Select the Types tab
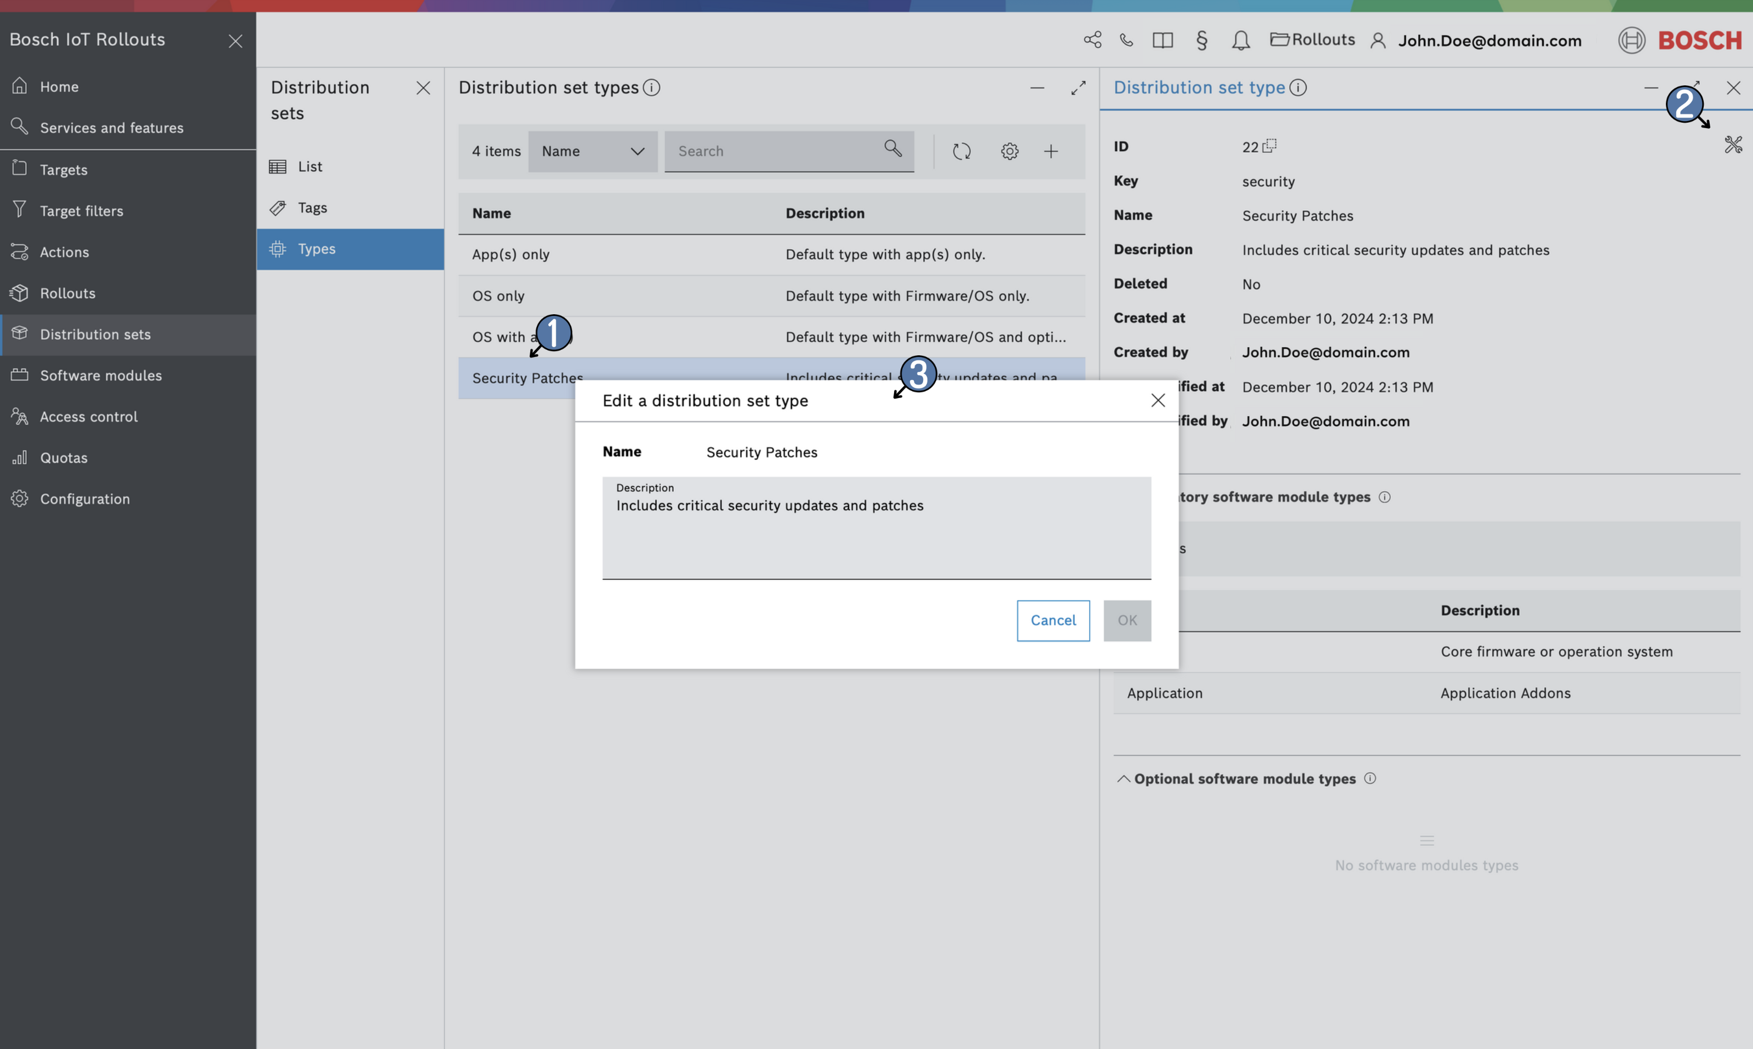The width and height of the screenshot is (1753, 1049). [x=350, y=249]
